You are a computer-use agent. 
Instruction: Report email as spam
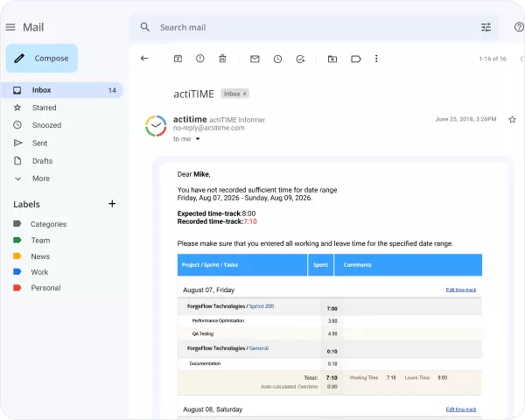pyautogui.click(x=199, y=59)
